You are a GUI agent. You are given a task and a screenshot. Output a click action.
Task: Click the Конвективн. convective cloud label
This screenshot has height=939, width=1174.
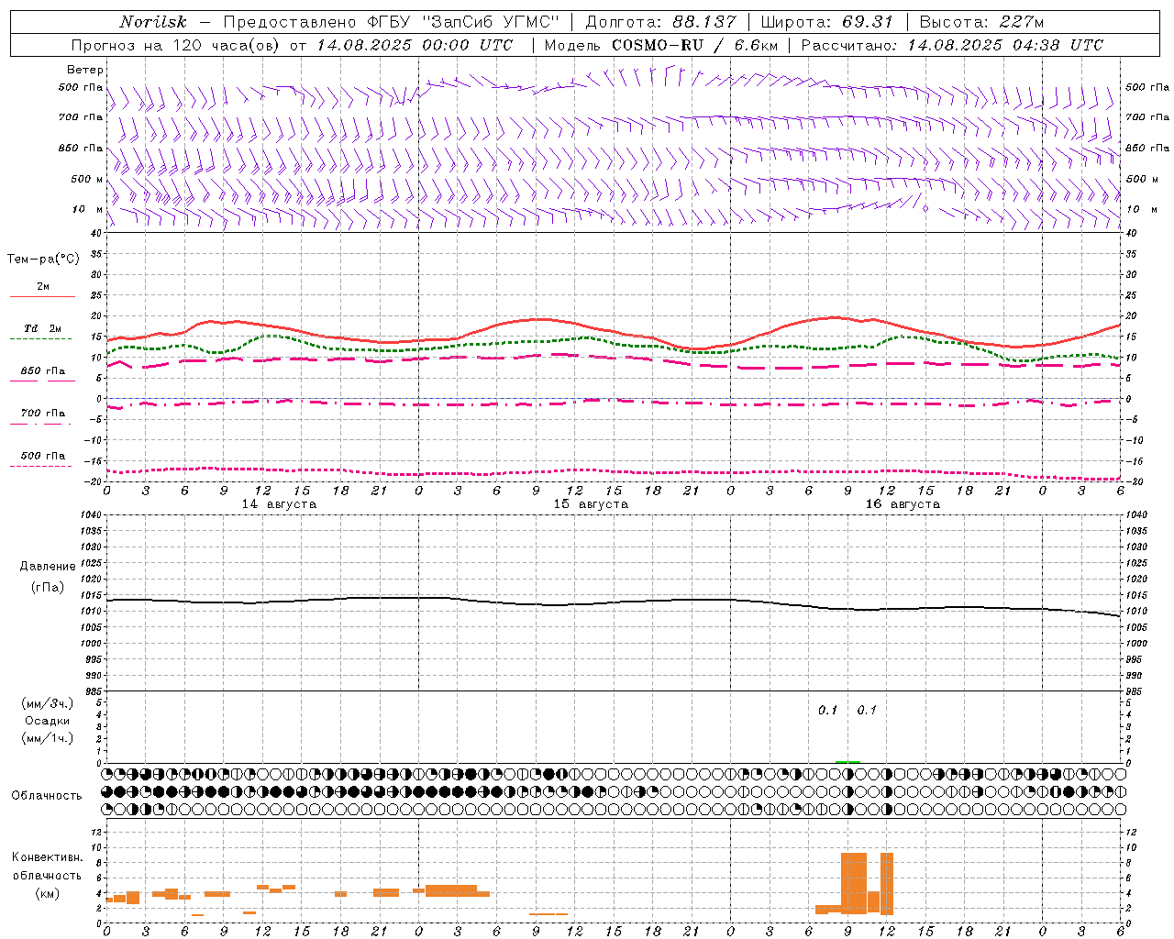(48, 857)
